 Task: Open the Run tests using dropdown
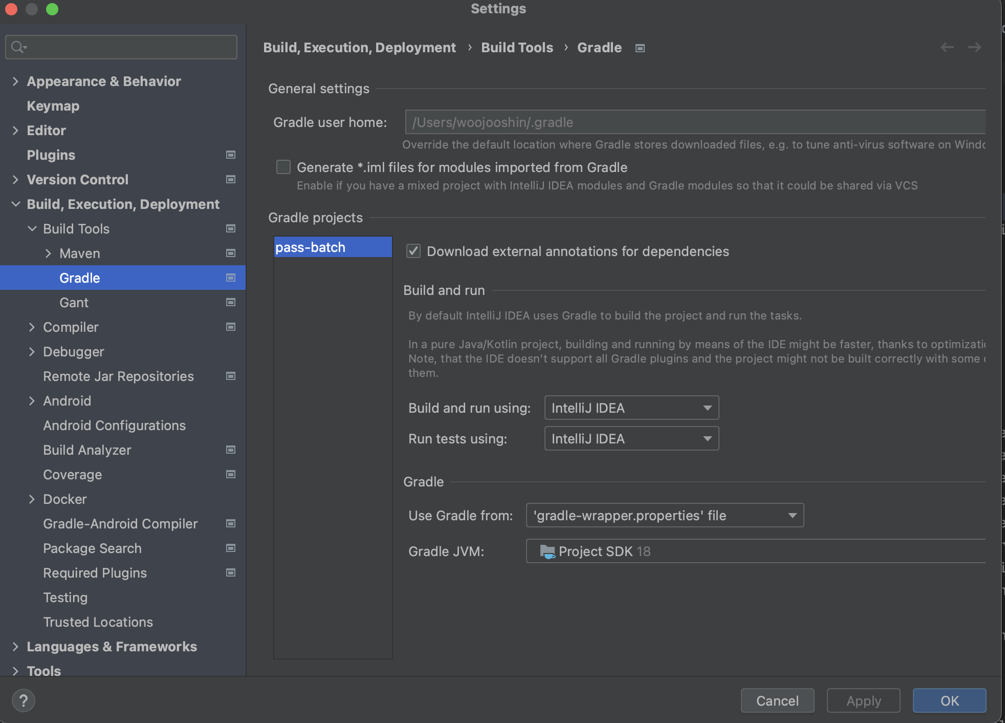click(631, 438)
